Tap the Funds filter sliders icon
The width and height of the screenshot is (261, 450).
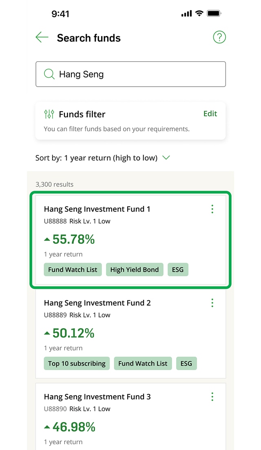click(x=49, y=114)
